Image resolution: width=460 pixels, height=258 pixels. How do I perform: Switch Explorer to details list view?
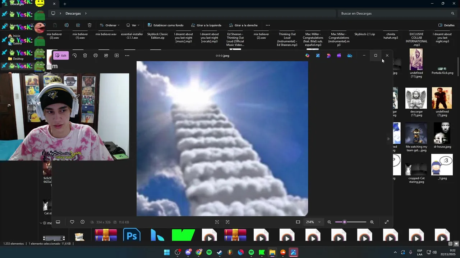click(450, 244)
